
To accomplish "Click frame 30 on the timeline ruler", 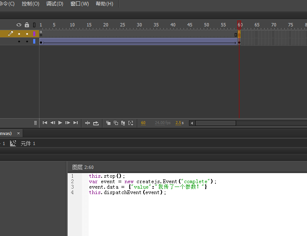I will pos(139,25).
